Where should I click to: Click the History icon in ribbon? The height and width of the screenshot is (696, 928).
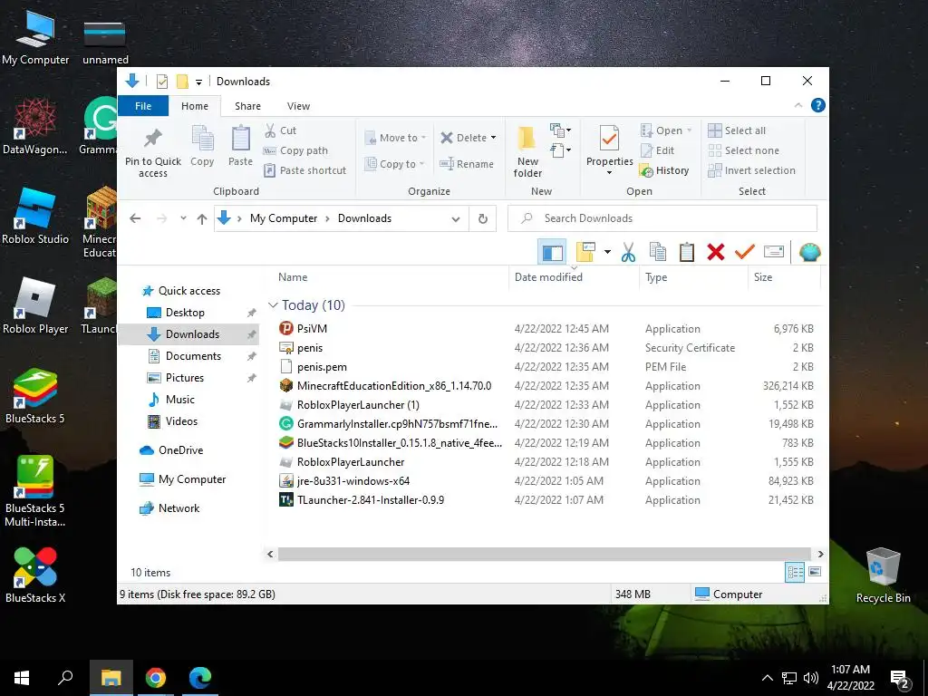(x=646, y=170)
